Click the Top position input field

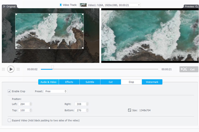pyautogui.click(x=23, y=110)
